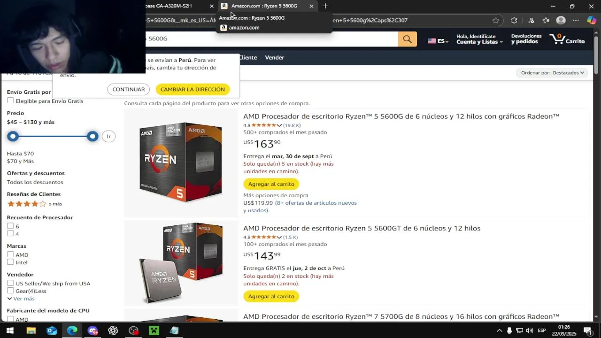Open Edge Copilot icon in toolbar
Screen dimensions: 601x338
(x=592, y=20)
